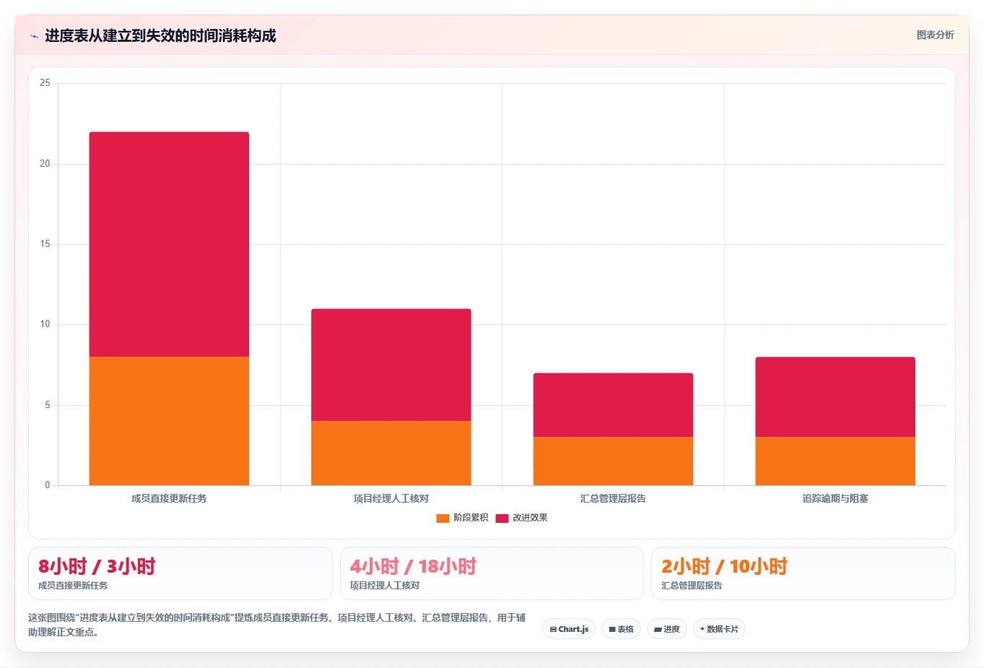The width and height of the screenshot is (984, 668).
Task: Click the y-axis value 15
Action: (45, 244)
